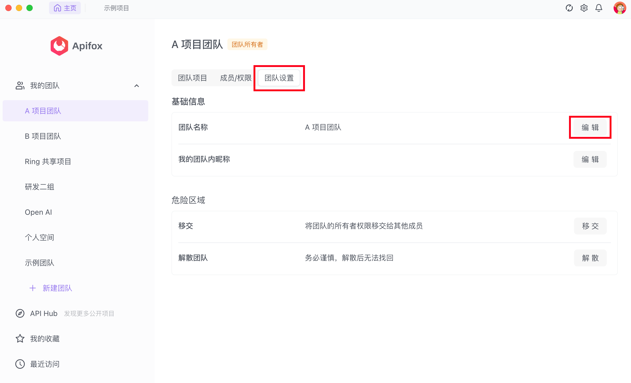
Task: Open 最近访问 clock icon
Action: coord(20,364)
